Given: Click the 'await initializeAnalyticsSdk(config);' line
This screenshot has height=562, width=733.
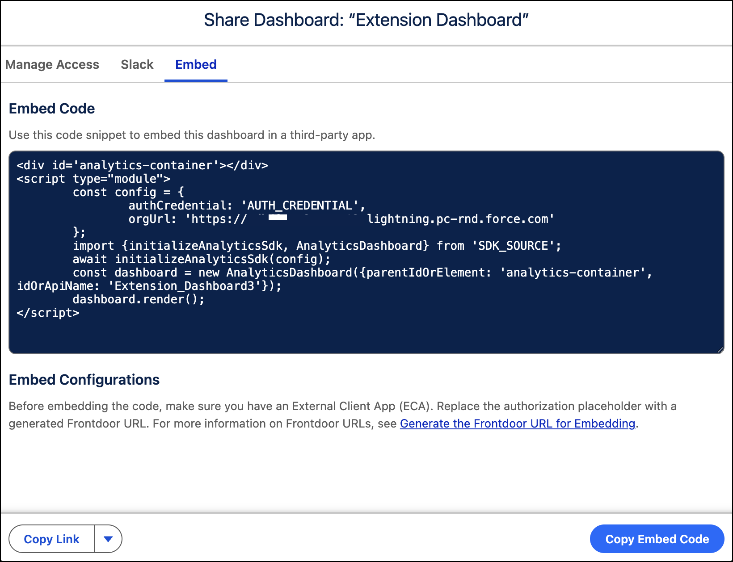Looking at the screenshot, I should point(202,259).
